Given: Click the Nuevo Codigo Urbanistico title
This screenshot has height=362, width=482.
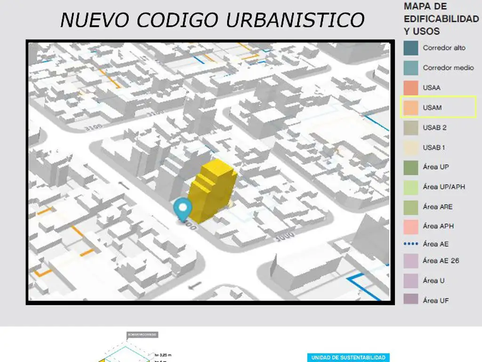Looking at the screenshot, I should click(x=212, y=20).
